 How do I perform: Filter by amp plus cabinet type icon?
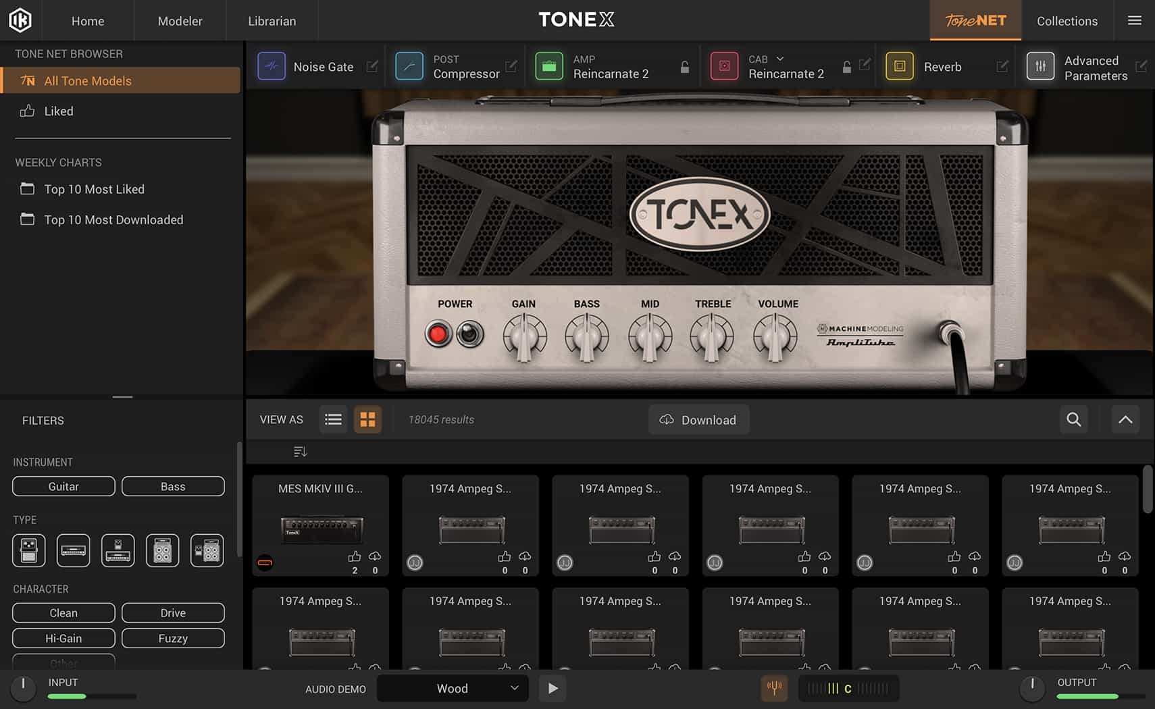point(207,550)
